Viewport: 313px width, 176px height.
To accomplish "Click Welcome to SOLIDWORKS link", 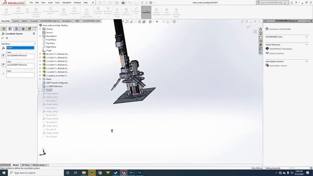I will [280, 29].
